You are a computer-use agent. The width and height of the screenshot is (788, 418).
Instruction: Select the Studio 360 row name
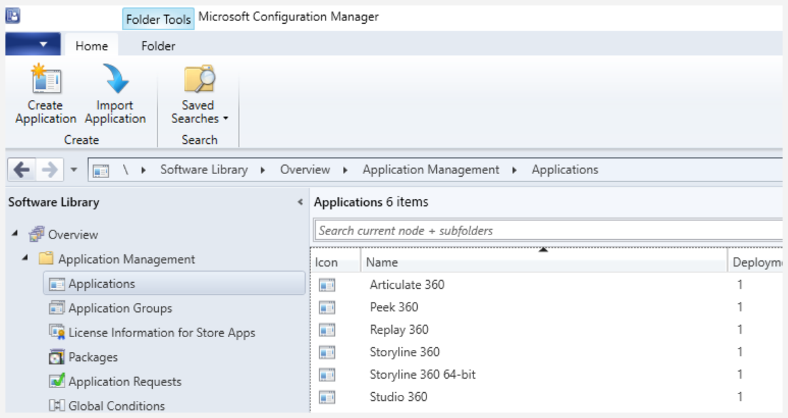point(399,397)
